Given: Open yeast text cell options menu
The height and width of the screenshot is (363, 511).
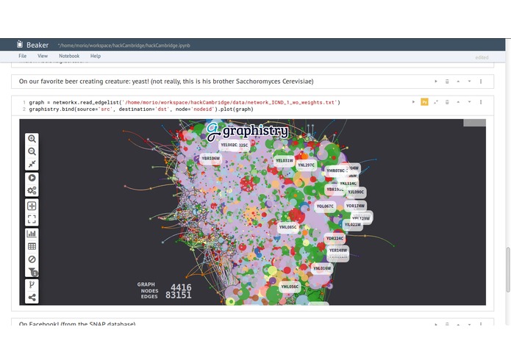Looking at the screenshot, I should (x=481, y=82).
